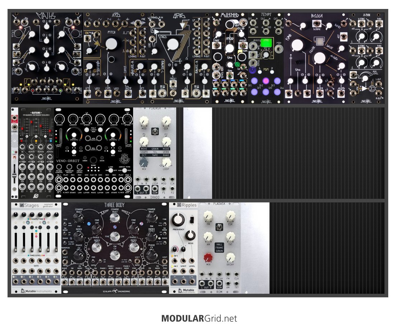Click the UNDO button on Veno-Orbit
399x326 pixels.
[x=85, y=158]
